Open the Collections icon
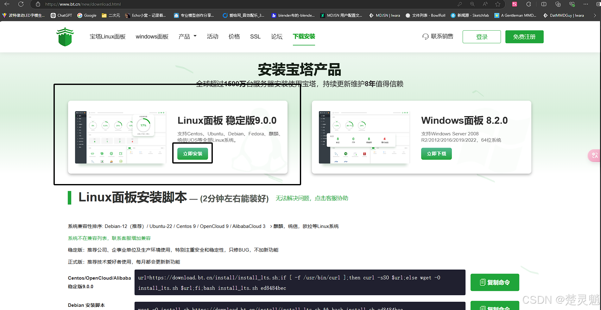Screen dimensions: 601x310 (x=558, y=4)
